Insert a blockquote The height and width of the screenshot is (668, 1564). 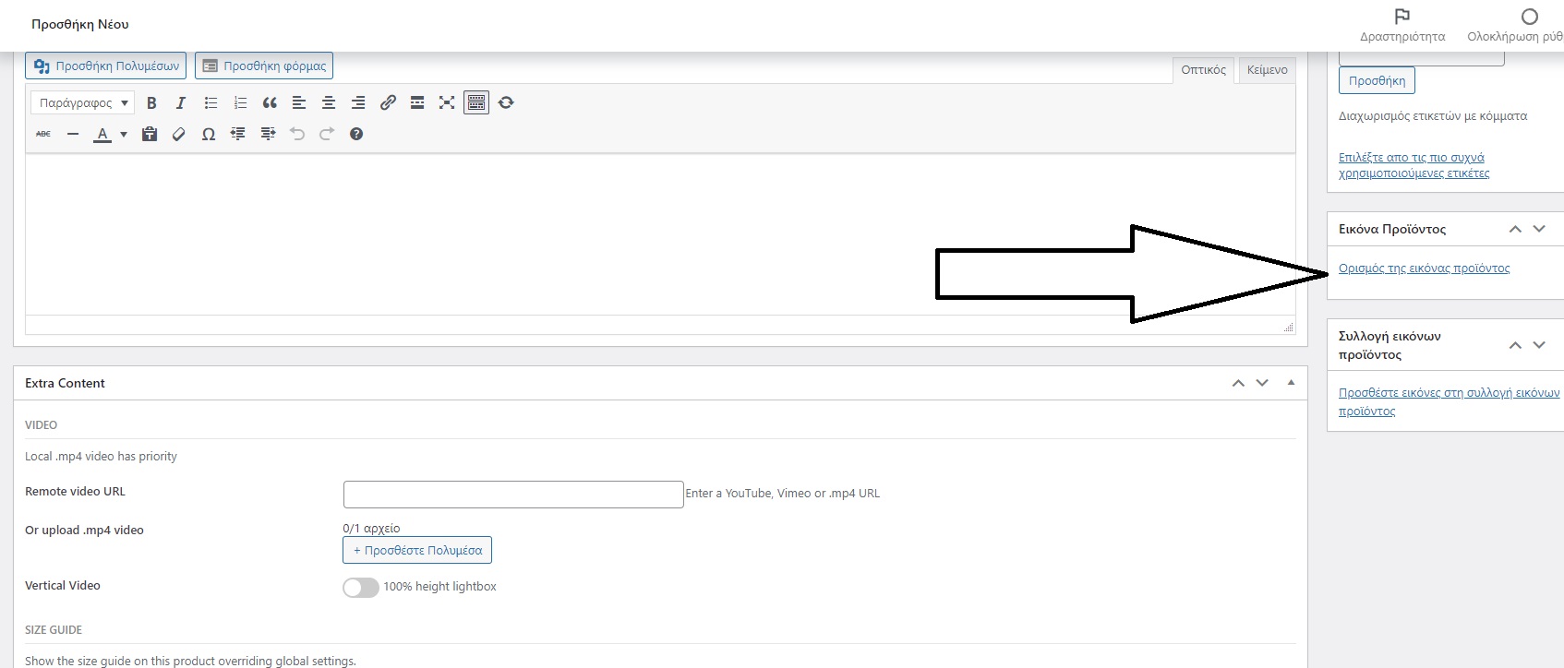270,102
